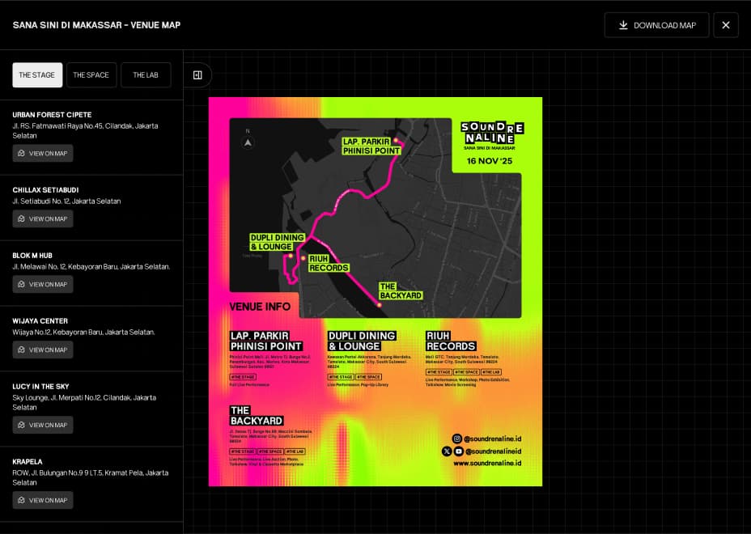View Blok M Hub on map
Image resolution: width=751 pixels, height=534 pixels.
(x=43, y=285)
